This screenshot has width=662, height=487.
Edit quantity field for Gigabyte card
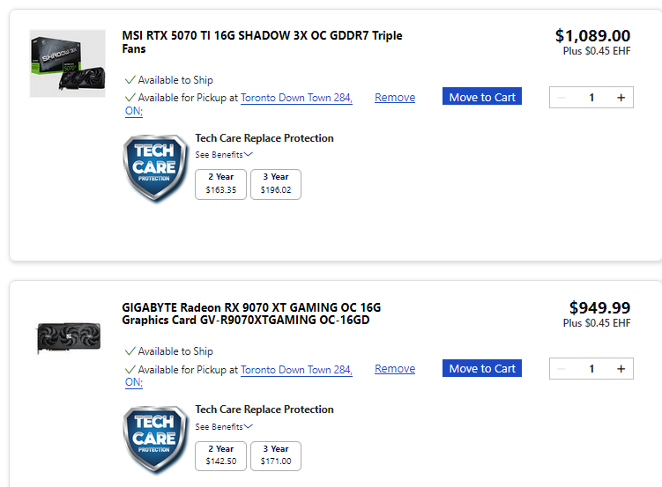tap(591, 369)
